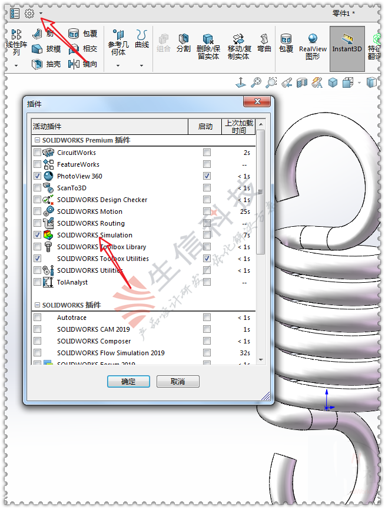Toggle RealView 图形 graphics
Image resolution: width=385 pixels, height=509 pixels.
click(x=313, y=47)
